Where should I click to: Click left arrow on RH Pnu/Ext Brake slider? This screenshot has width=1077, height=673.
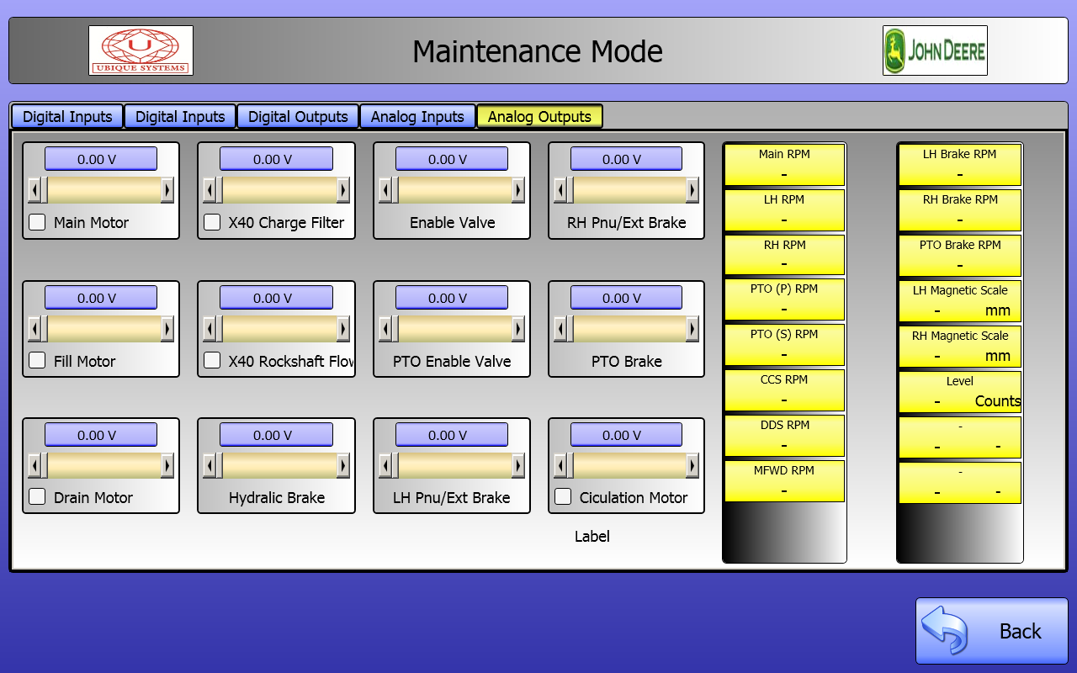click(x=560, y=190)
